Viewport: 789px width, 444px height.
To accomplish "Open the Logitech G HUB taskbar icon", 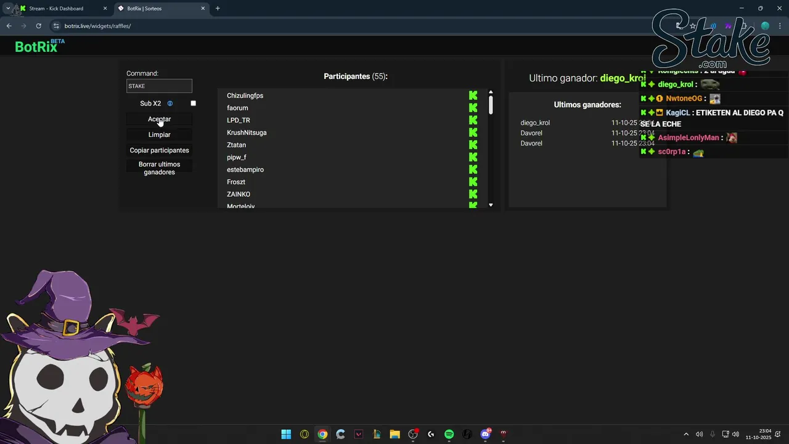I will click(431, 434).
